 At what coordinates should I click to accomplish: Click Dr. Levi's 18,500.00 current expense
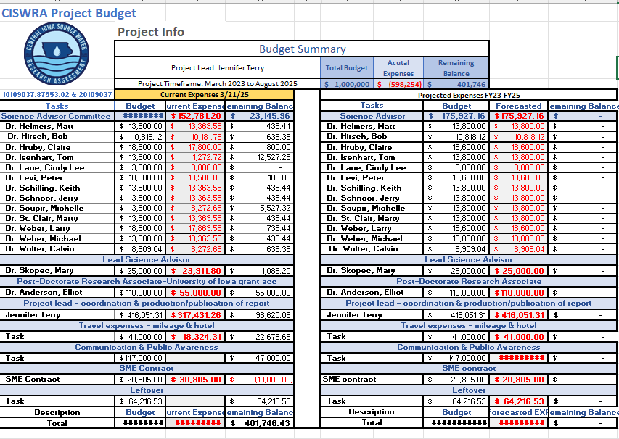click(x=195, y=177)
